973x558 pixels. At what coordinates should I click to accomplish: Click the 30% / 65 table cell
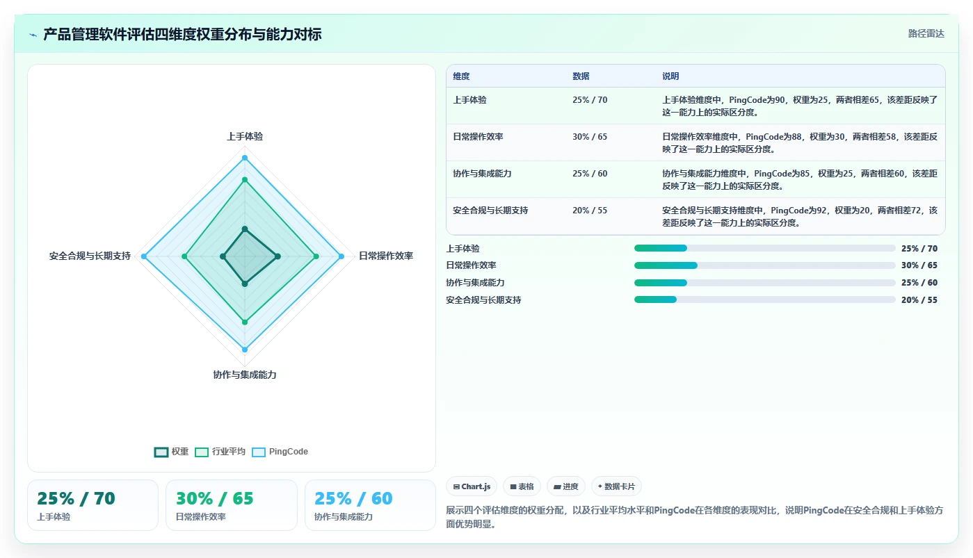tap(590, 137)
